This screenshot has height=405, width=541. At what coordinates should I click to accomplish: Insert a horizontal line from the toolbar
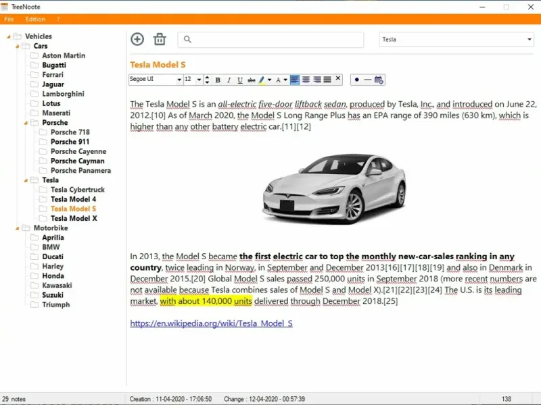click(x=367, y=80)
